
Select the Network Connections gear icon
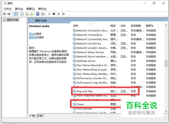(74, 35)
